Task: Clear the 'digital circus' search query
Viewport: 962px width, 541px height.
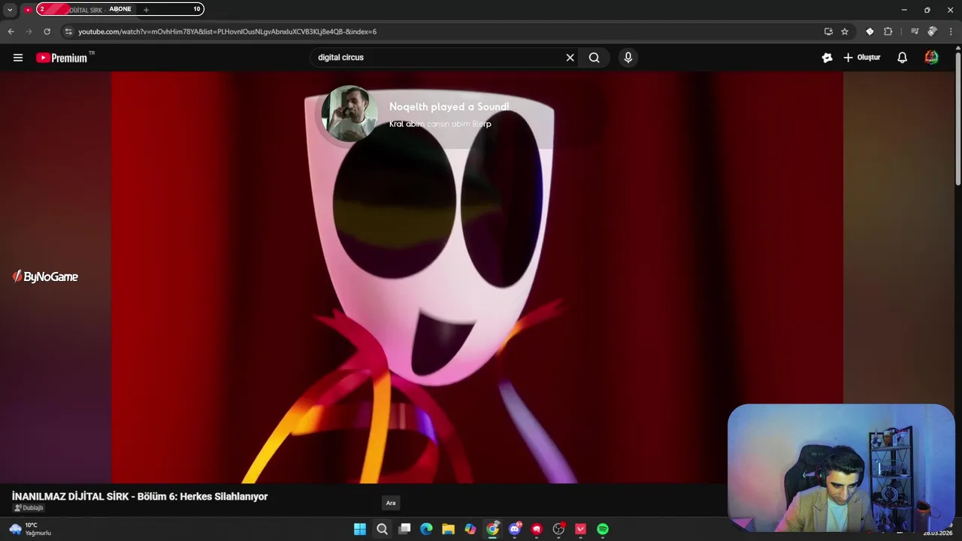Action: point(570,58)
